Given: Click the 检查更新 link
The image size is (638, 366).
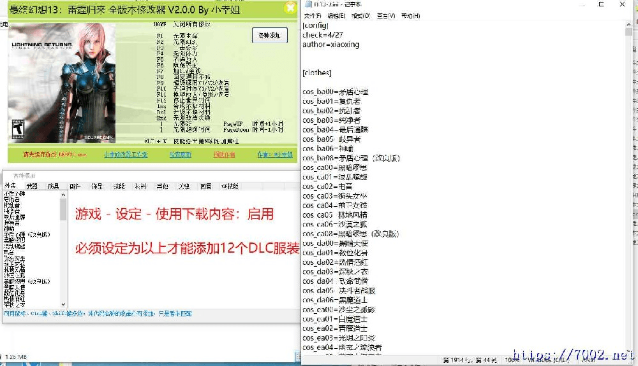Looking at the screenshot, I should (x=181, y=155).
